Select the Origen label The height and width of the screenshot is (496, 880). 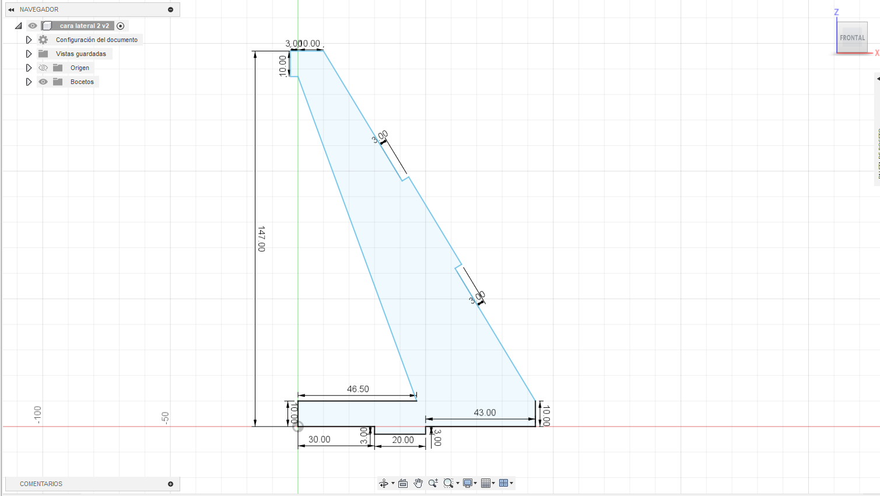point(80,68)
